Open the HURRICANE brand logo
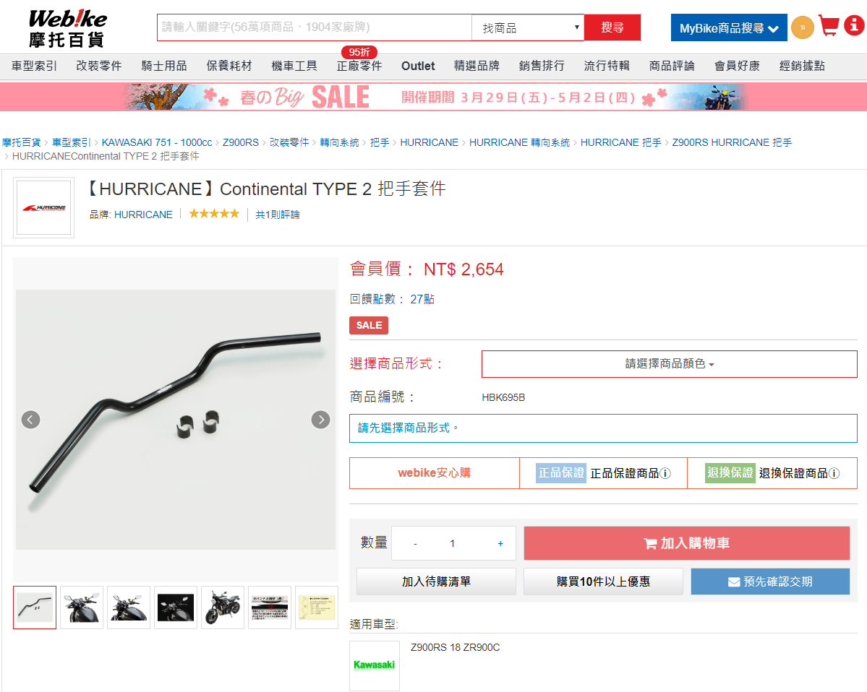867x692 pixels. point(43,207)
